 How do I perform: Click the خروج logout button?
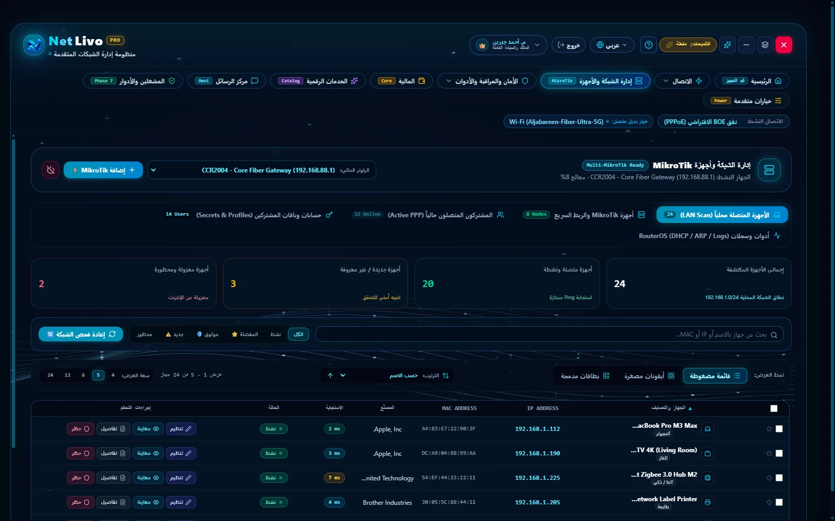[x=568, y=45]
